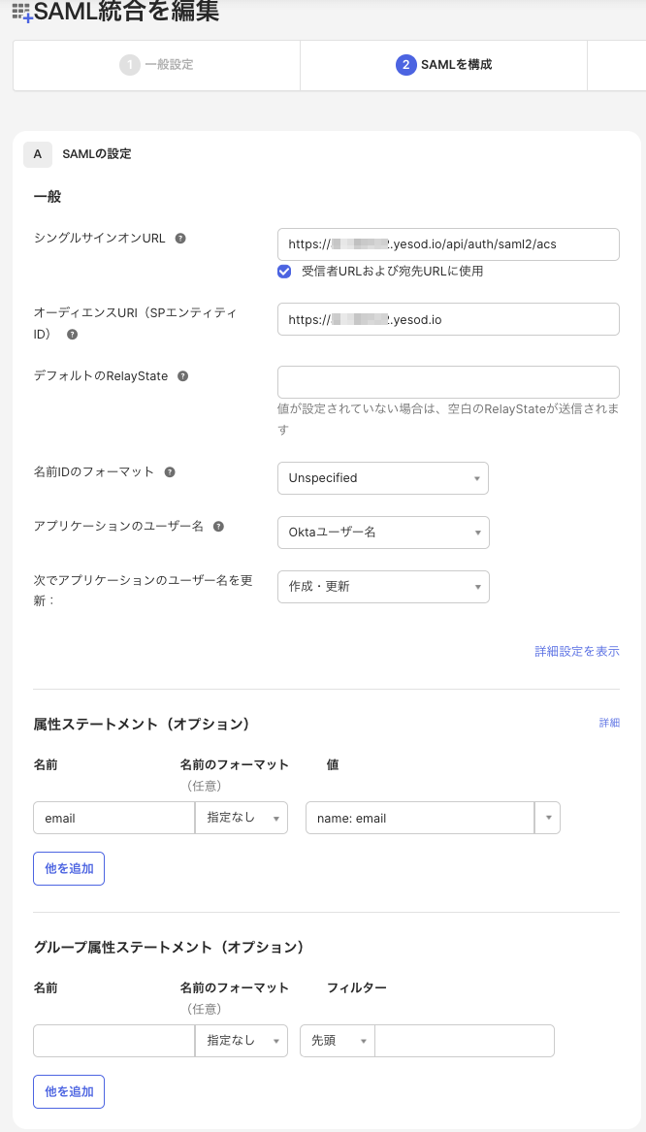Go to step 1 一般設定 tab
The width and height of the screenshot is (646, 1132).
click(x=157, y=65)
